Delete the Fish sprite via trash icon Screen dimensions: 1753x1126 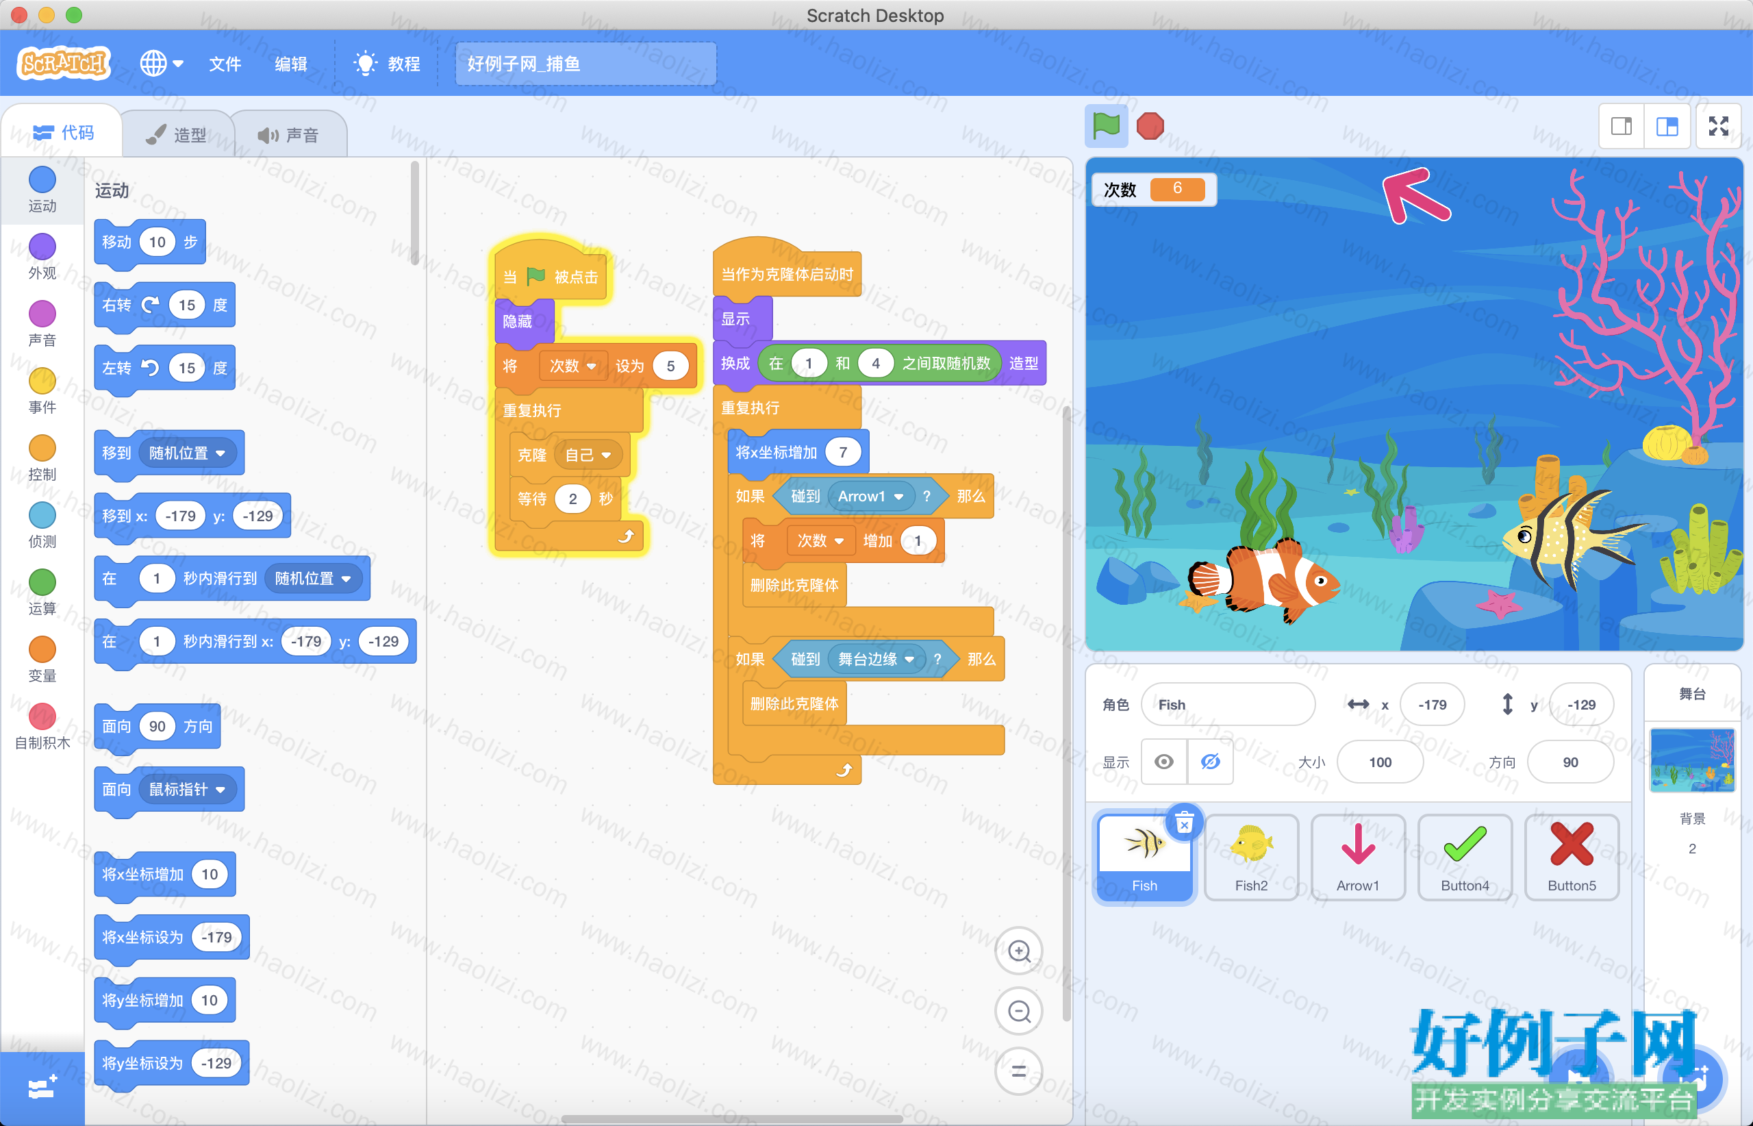pos(1185,823)
